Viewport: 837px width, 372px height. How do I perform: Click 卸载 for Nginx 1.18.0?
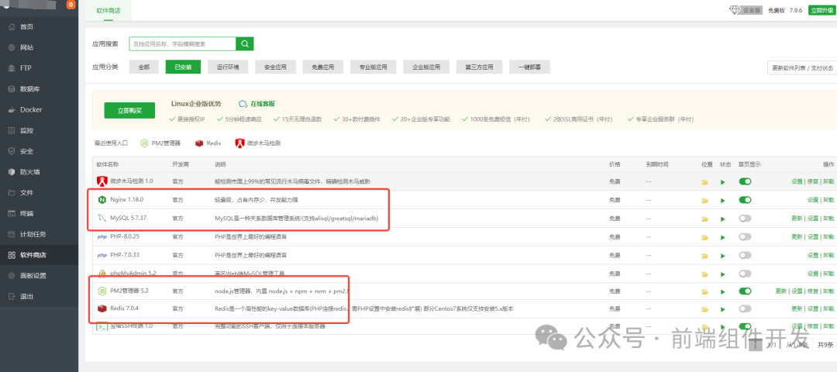(x=828, y=200)
